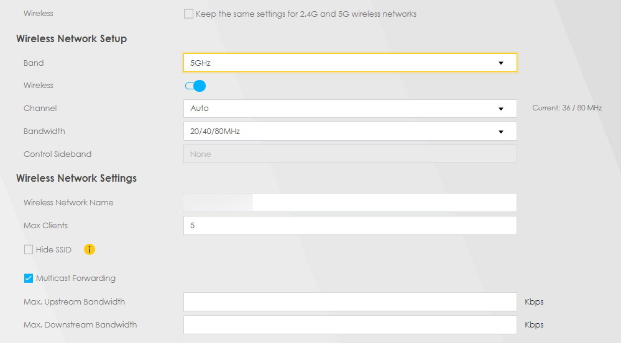Click the Multicast Forwarding label text
The height and width of the screenshot is (343, 621).
pyautogui.click(x=76, y=278)
